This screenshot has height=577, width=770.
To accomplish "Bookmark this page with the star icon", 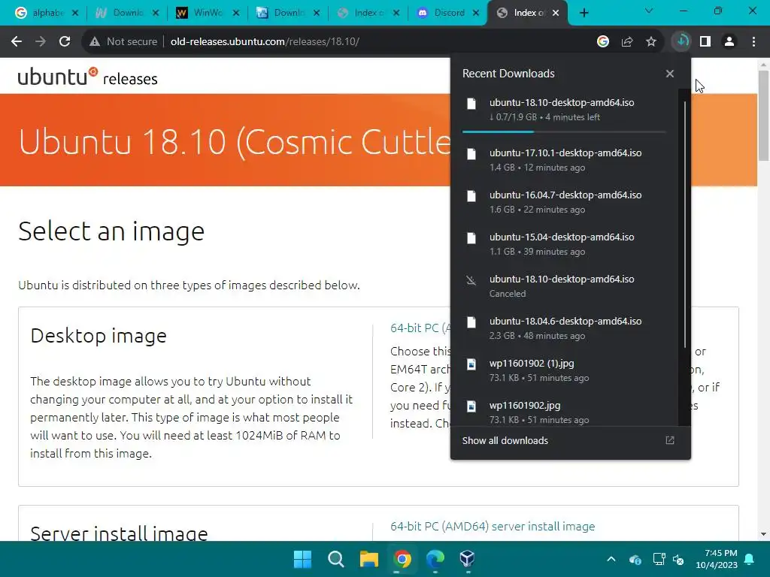I will 651,42.
